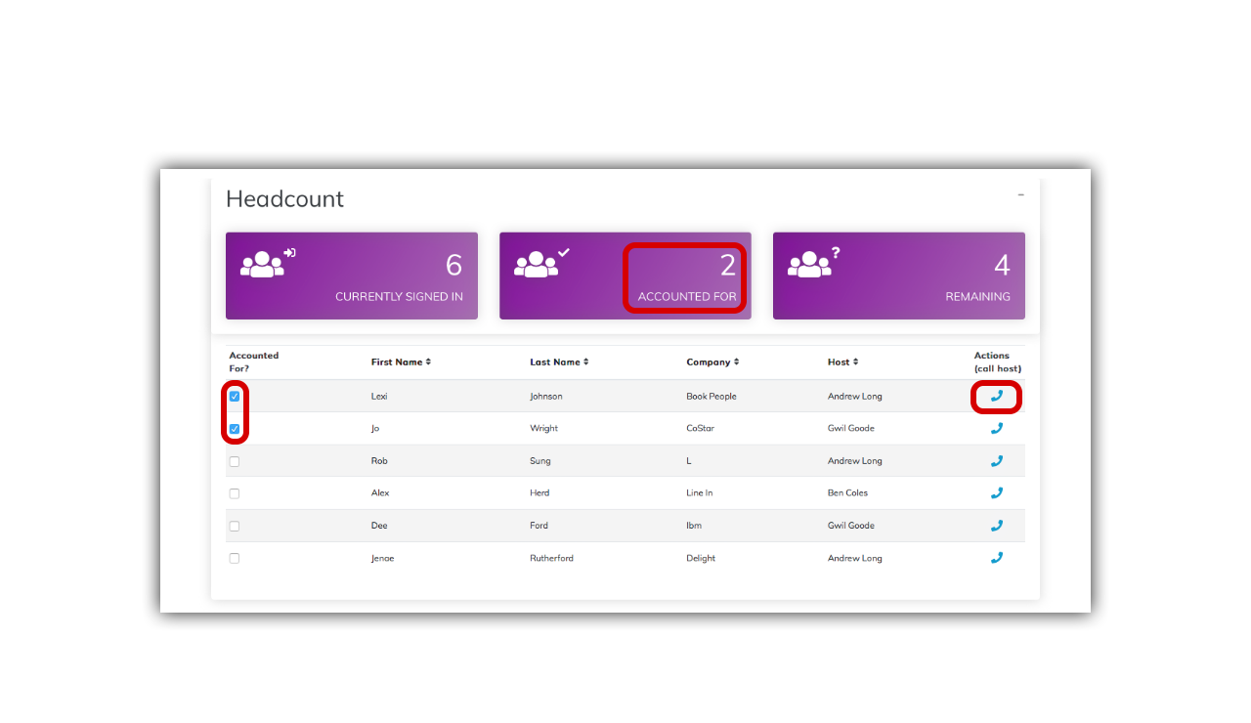The width and height of the screenshot is (1251, 723).
Task: Select first name cell 'Jenae'
Action: [383, 558]
